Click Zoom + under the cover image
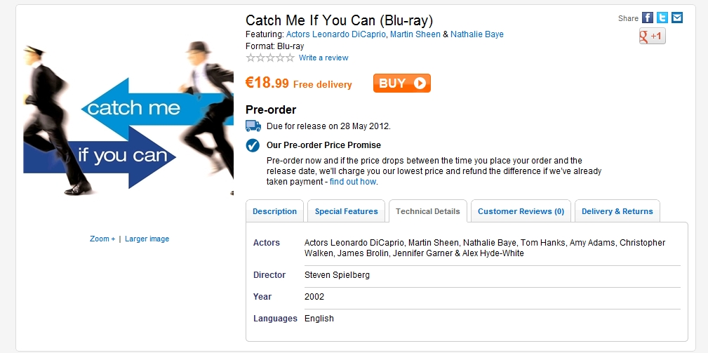Viewport: 708px width, 353px height. click(102, 239)
